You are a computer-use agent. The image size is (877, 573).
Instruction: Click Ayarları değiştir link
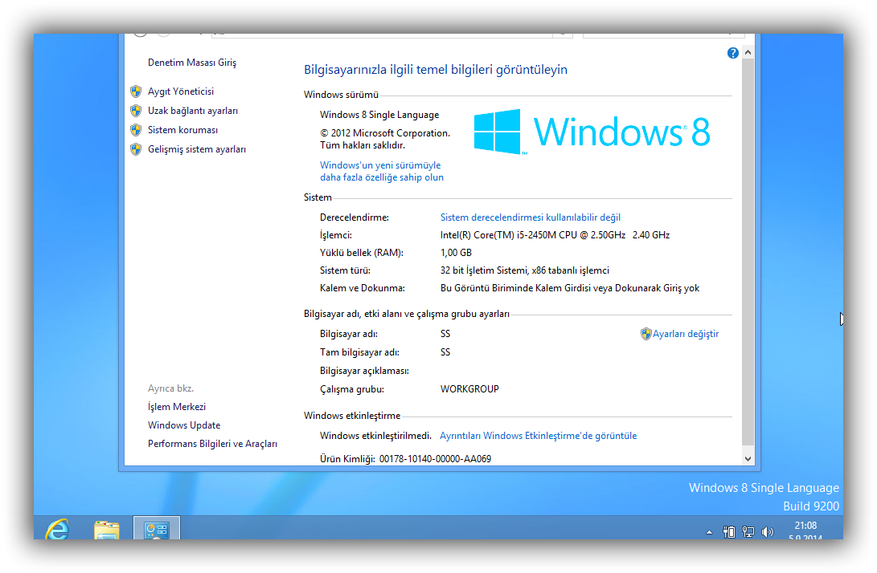[685, 334]
